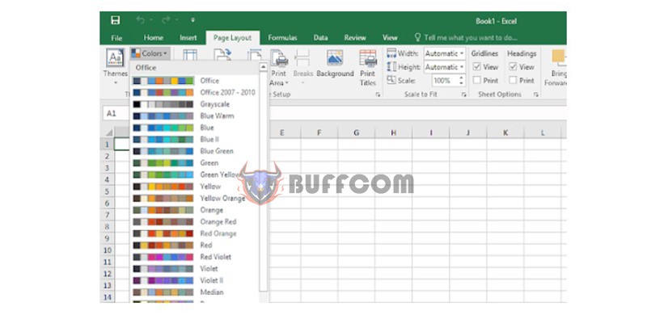This screenshot has width=647, height=315.
Task: Click the Save icon in quick access toolbar
Action: 116,20
